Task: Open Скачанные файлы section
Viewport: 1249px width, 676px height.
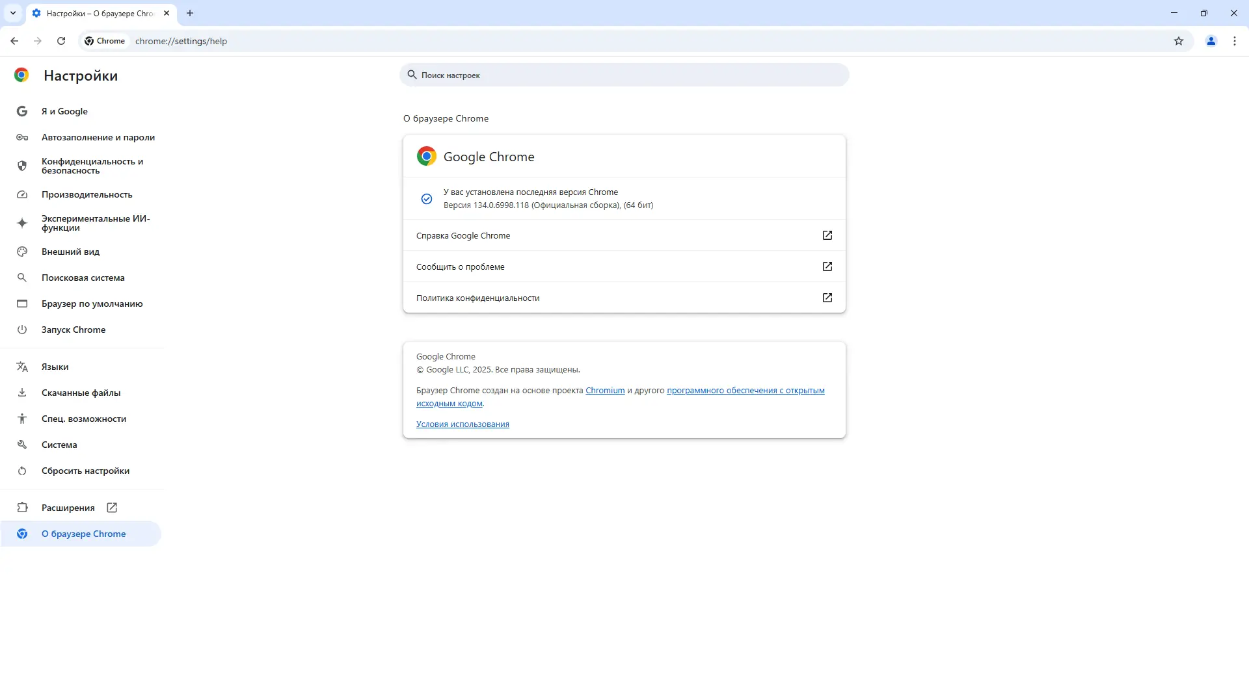Action: coord(81,393)
